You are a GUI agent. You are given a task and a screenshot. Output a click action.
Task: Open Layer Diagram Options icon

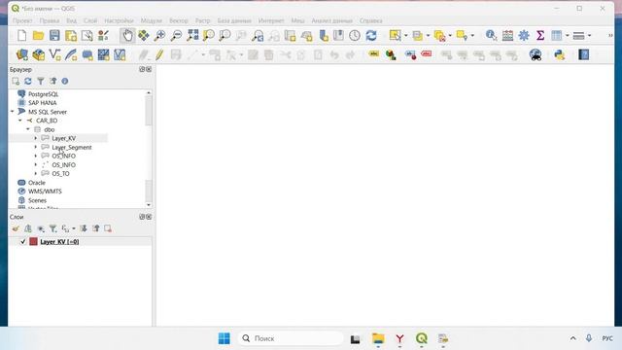click(x=391, y=54)
